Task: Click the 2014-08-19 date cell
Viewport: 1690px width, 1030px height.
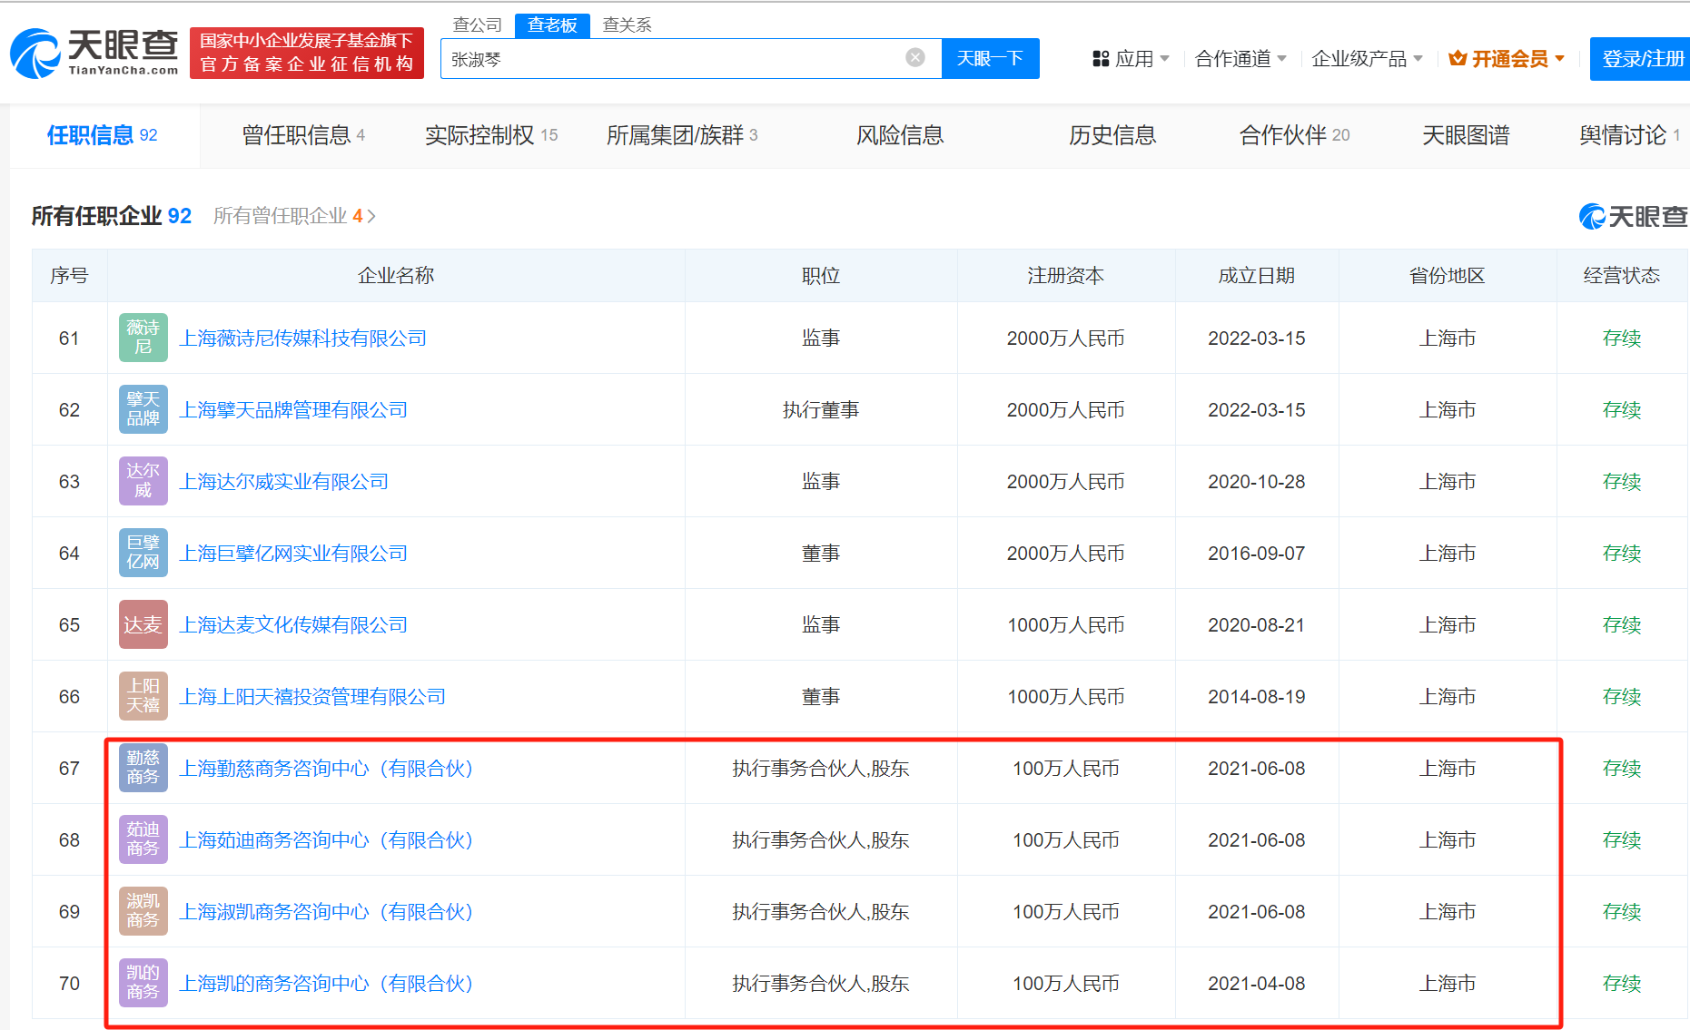Action: pyautogui.click(x=1256, y=696)
